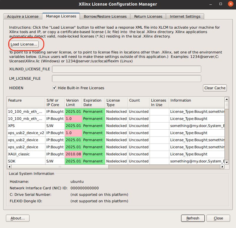Click the License Type column header
This screenshot has height=228, width=236.
(x=117, y=102)
